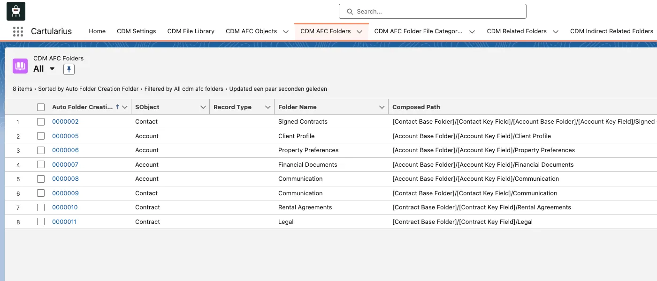Expand the SObject column actions menu
657x281 pixels.
click(x=203, y=107)
